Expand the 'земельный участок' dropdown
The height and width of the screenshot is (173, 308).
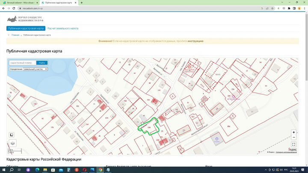click(35, 69)
